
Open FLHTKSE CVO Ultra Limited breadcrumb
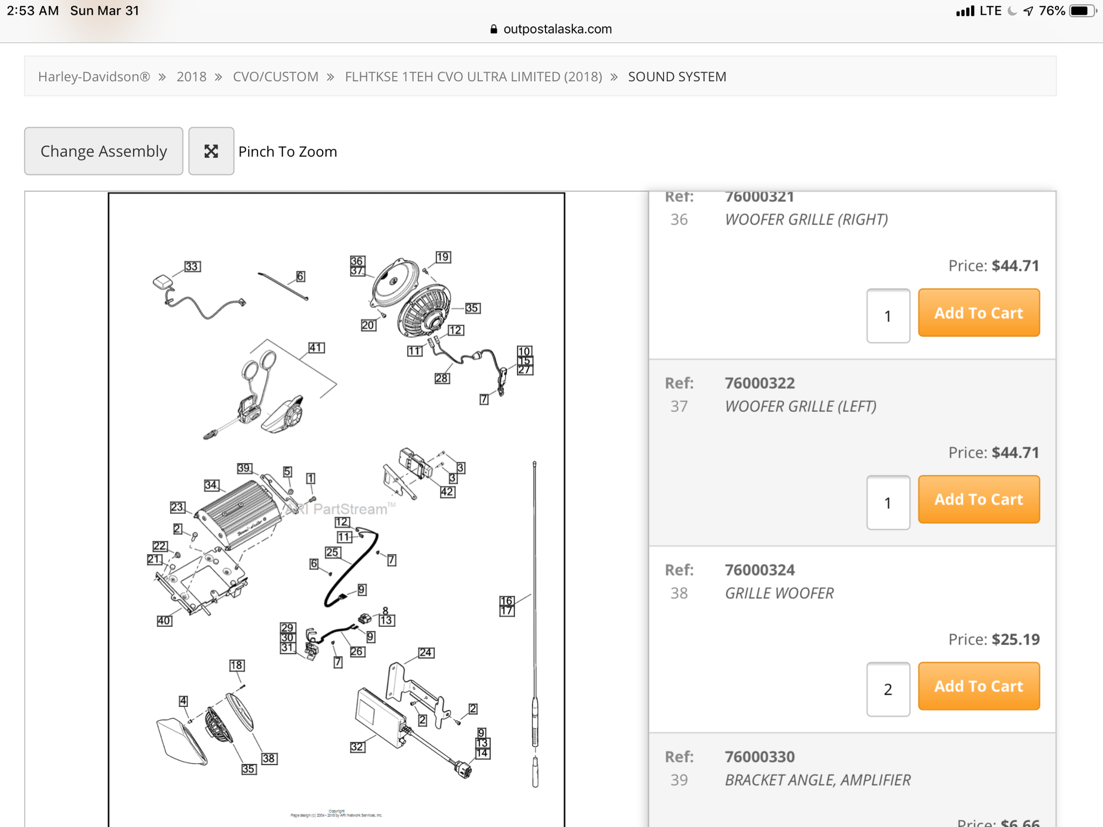pyautogui.click(x=473, y=77)
